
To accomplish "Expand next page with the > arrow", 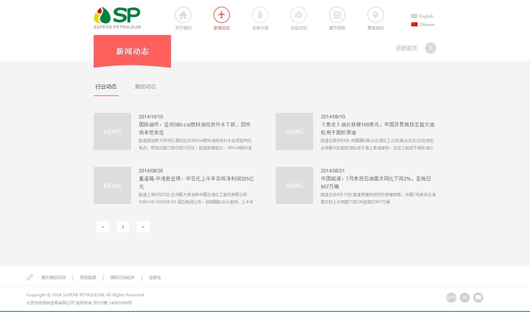I will (x=143, y=226).
